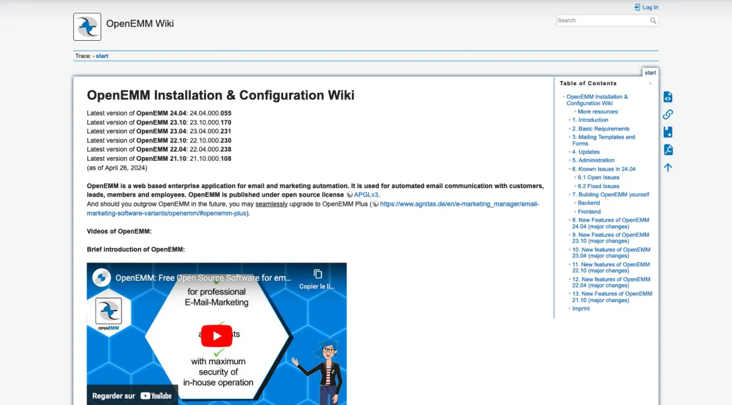Open '6.2 Fixed Issues' contents entry
Screen dimensions: 732x405
click(598, 186)
